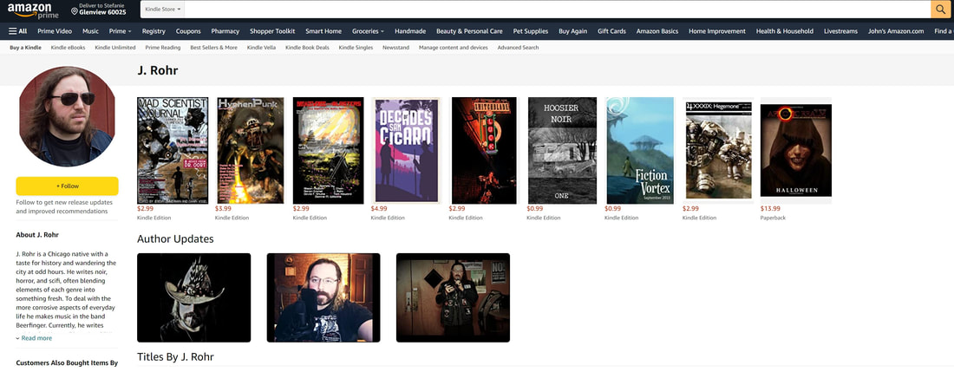The image size is (954, 372).
Task: Open the Halloween paperback cover
Action: click(795, 151)
